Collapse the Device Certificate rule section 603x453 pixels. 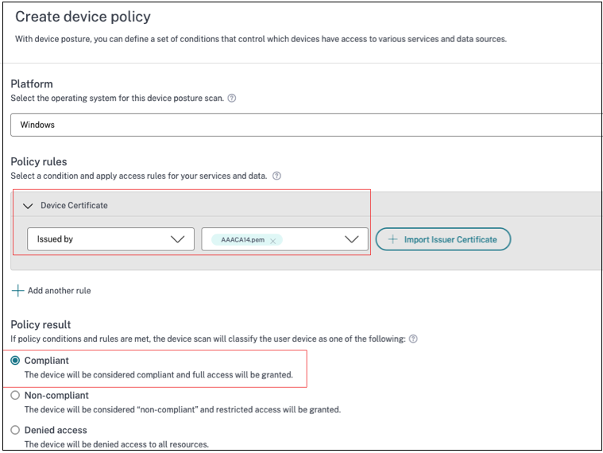point(29,206)
